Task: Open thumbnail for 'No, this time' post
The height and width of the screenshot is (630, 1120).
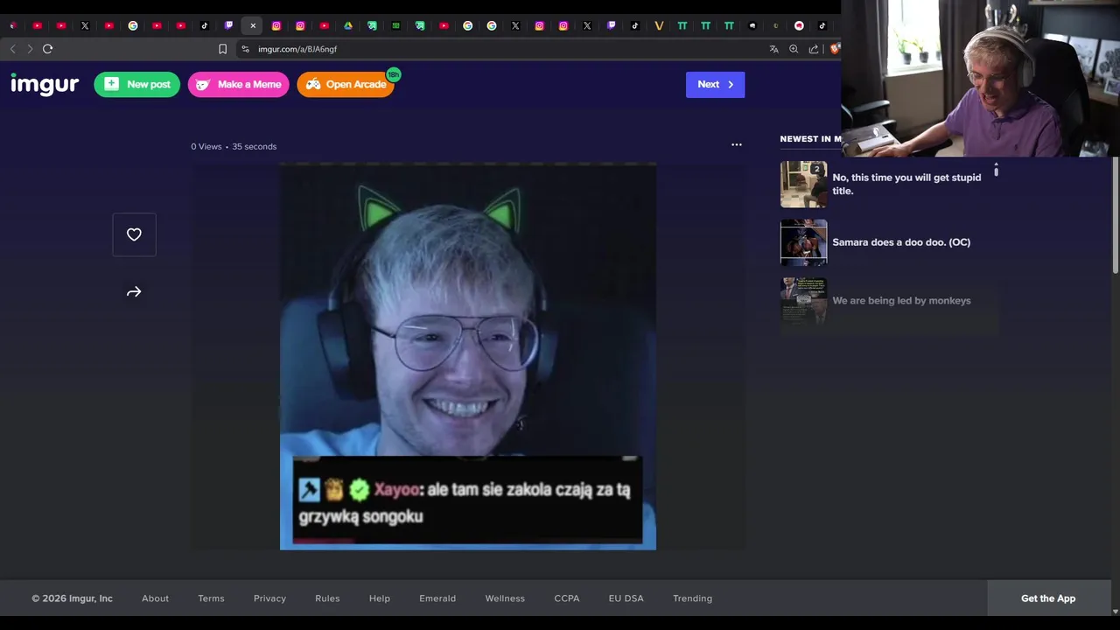Action: (803, 184)
